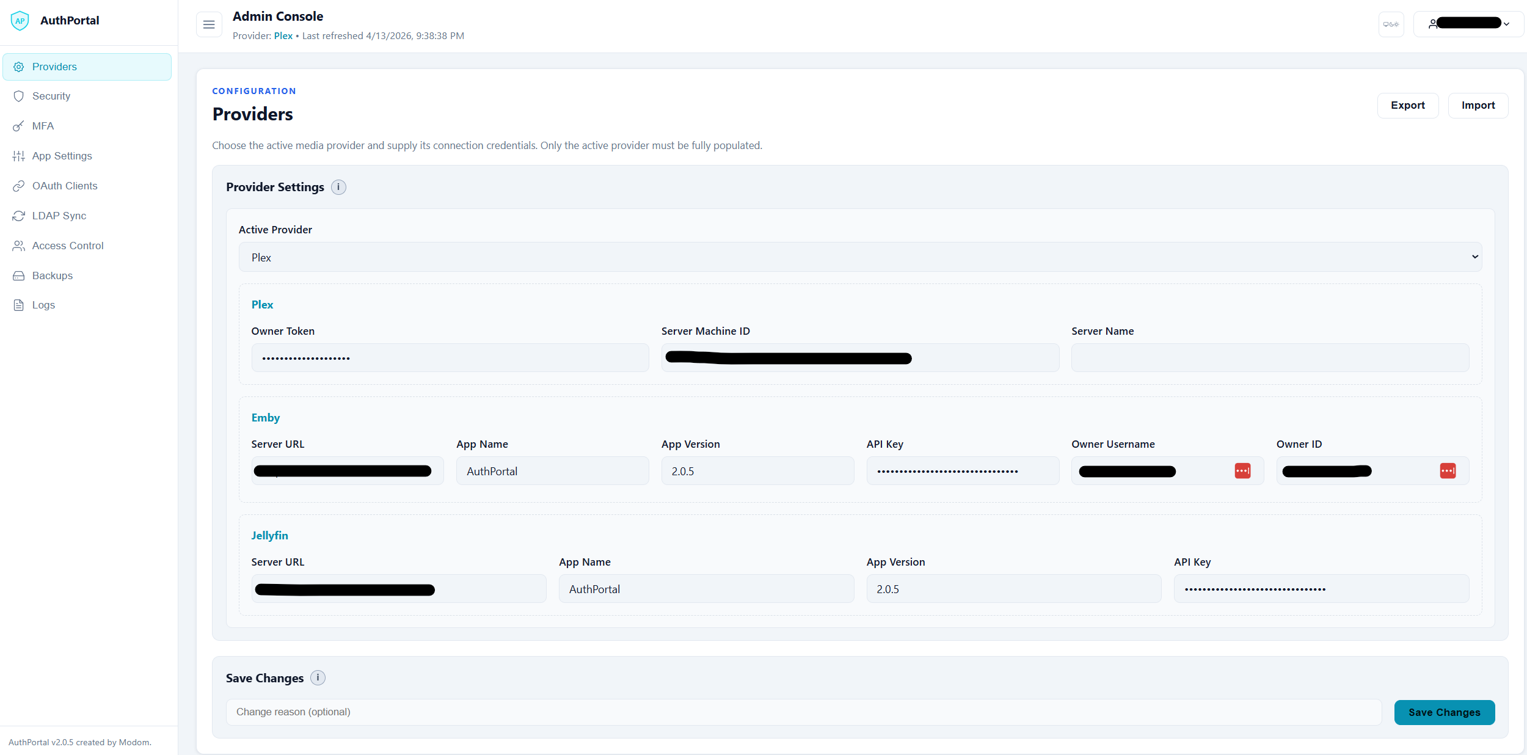Click the Change reason optional input

tap(804, 712)
